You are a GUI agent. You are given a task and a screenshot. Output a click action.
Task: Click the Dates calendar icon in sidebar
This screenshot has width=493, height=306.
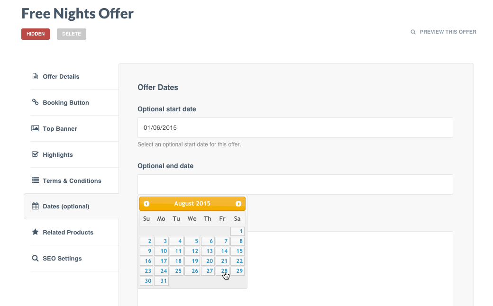[x=35, y=206]
